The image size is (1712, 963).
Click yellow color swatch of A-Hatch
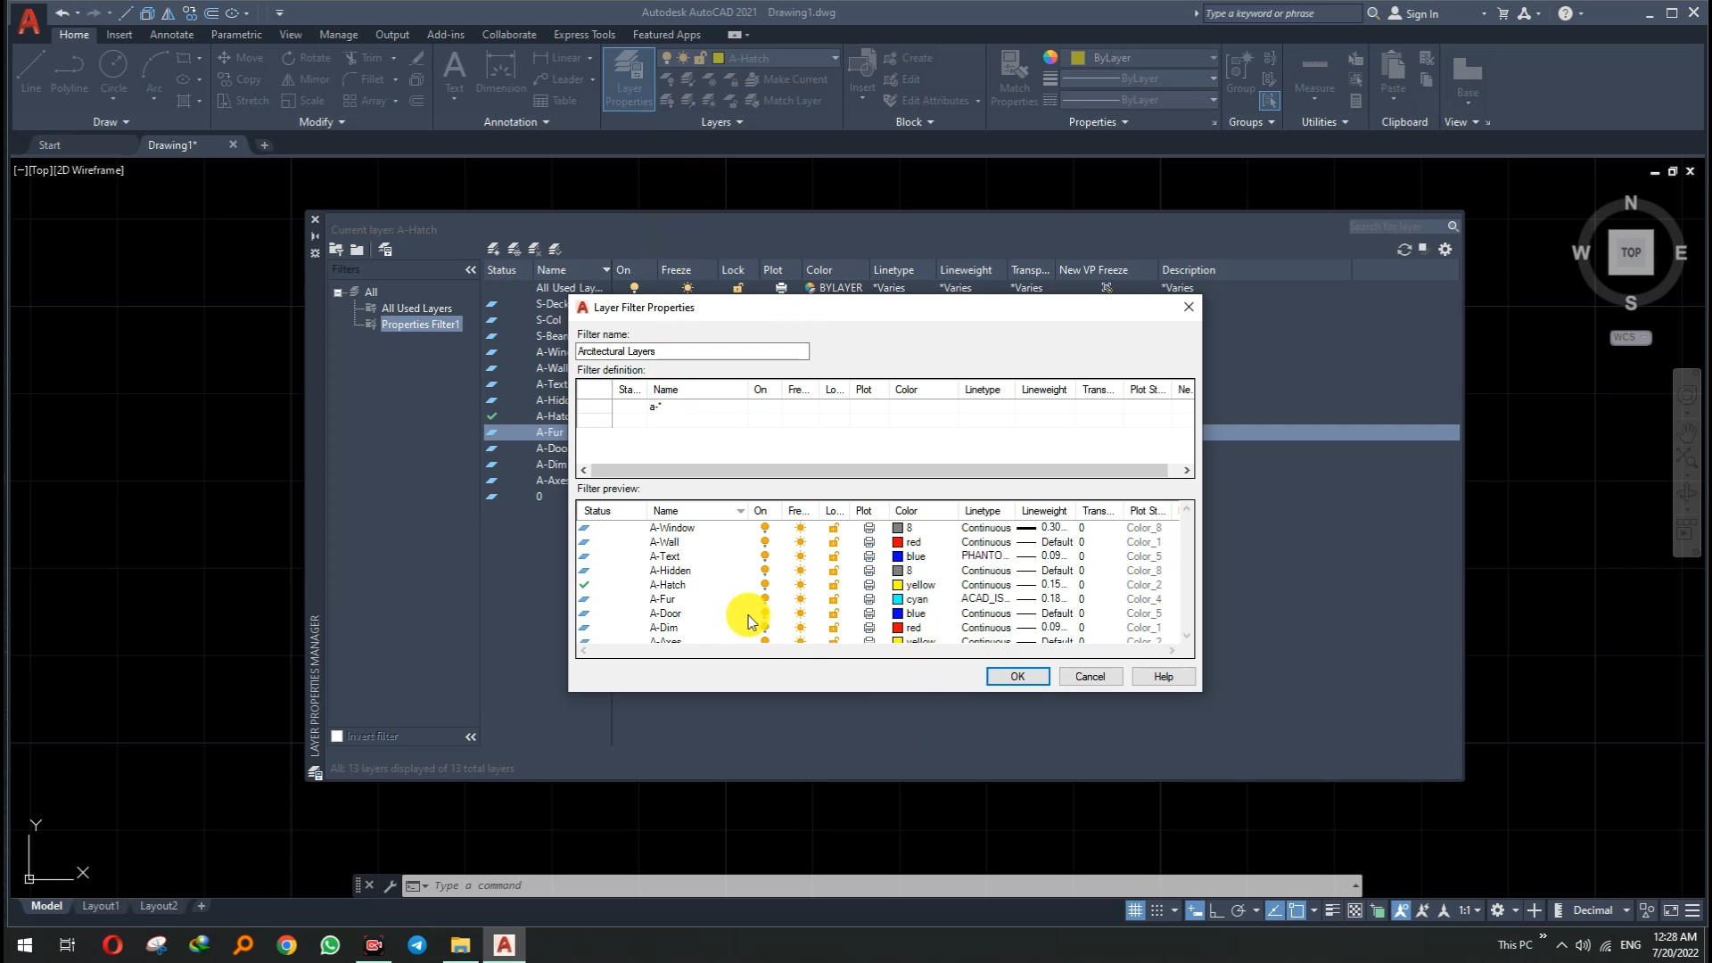pyautogui.click(x=898, y=585)
